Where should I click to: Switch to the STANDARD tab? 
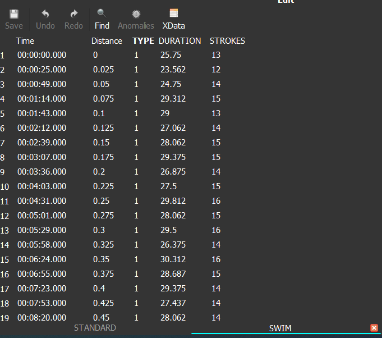click(x=95, y=328)
